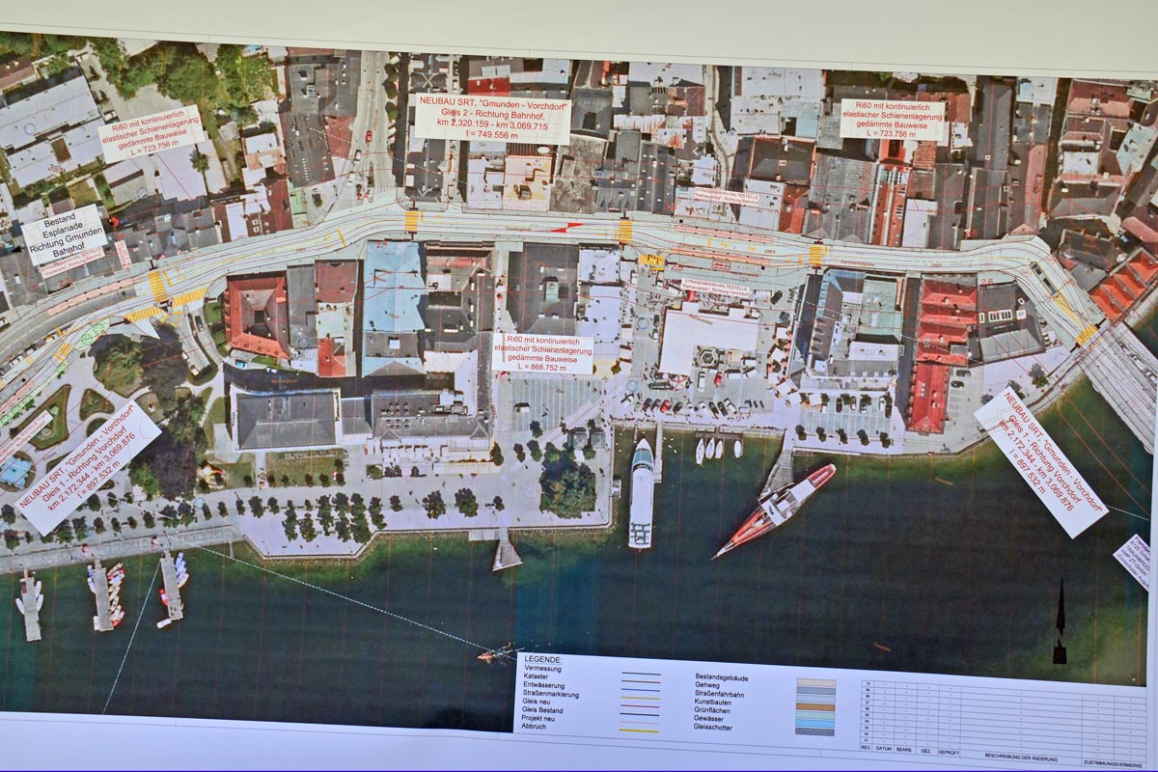Pick the Gleisschotter pattern swatch in legend
1158x772 pixels.
[x=815, y=731]
